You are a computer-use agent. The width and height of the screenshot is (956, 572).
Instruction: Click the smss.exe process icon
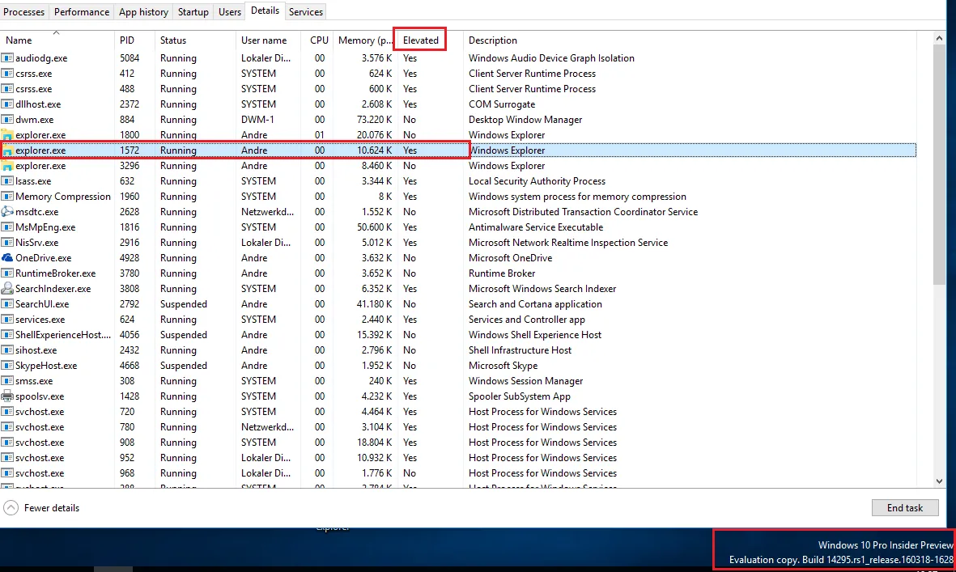(x=7, y=381)
